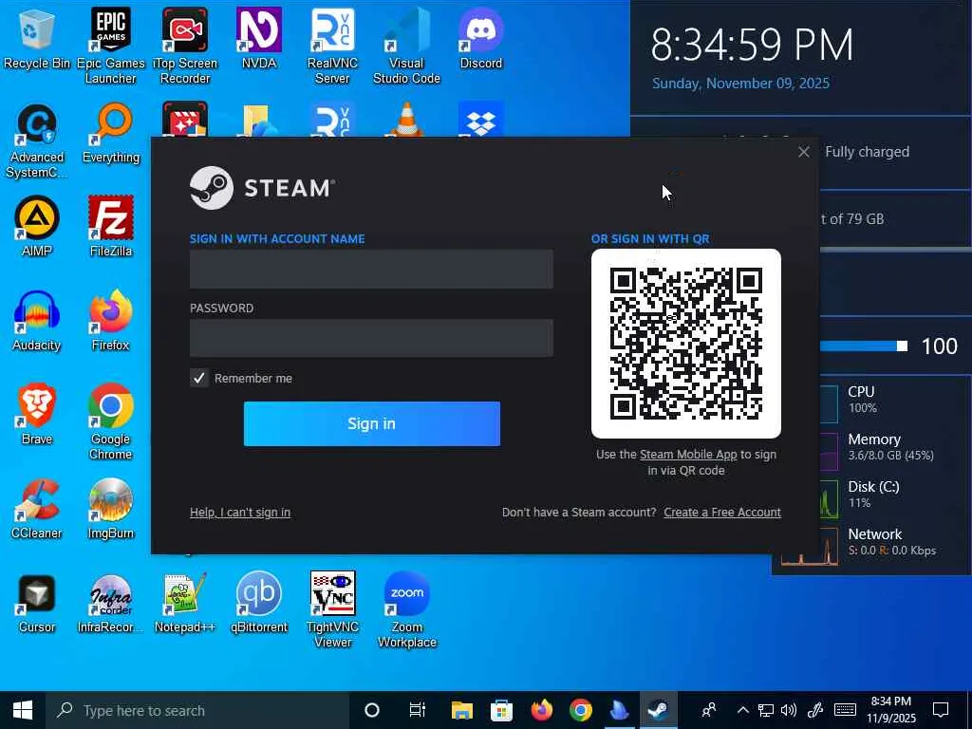Click Firefox icon in the taskbar
Viewport: 972px width, 729px height.
click(541, 710)
